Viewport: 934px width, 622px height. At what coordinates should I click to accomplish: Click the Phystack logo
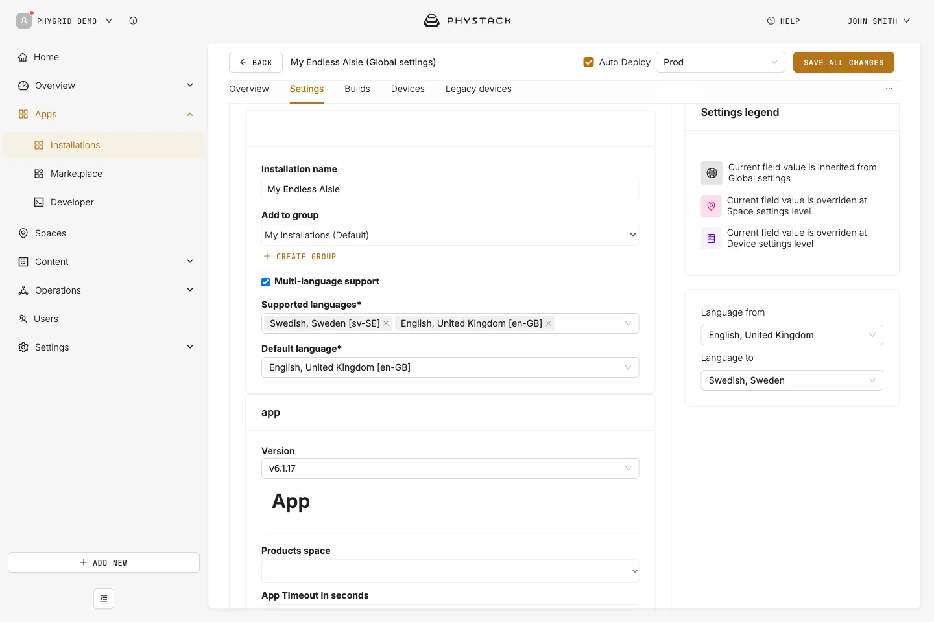pos(467,21)
